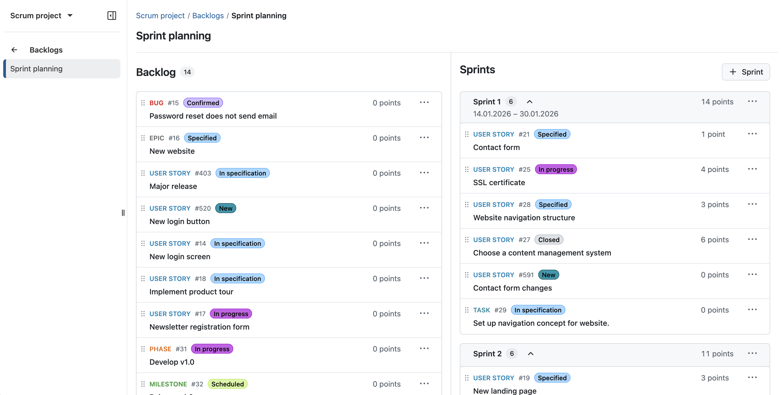Collapse Sprint 2 using its chevron
The width and height of the screenshot is (782, 395).
531,353
